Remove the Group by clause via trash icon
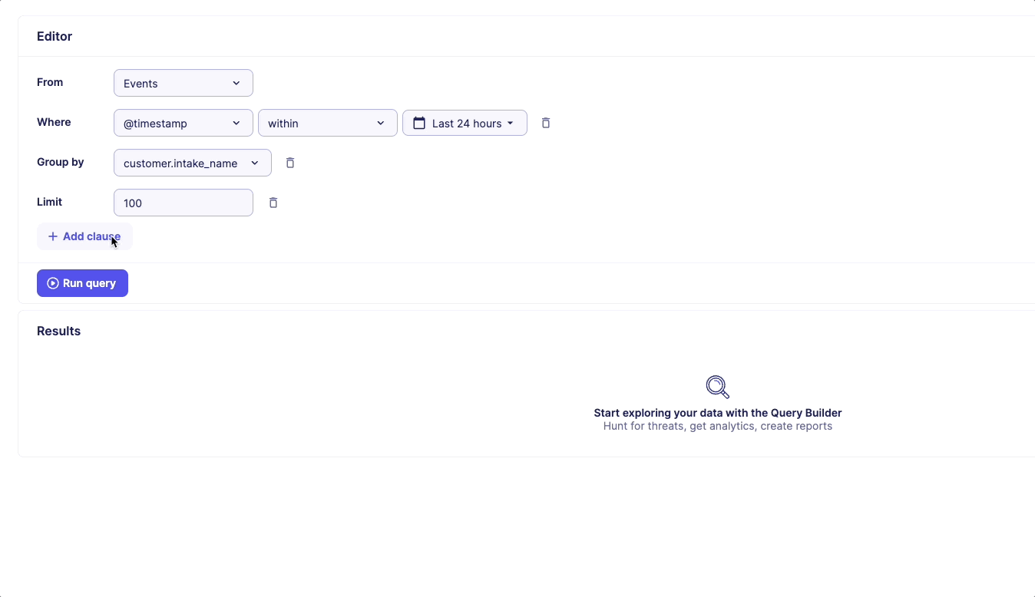This screenshot has height=597, width=1035. (290, 163)
